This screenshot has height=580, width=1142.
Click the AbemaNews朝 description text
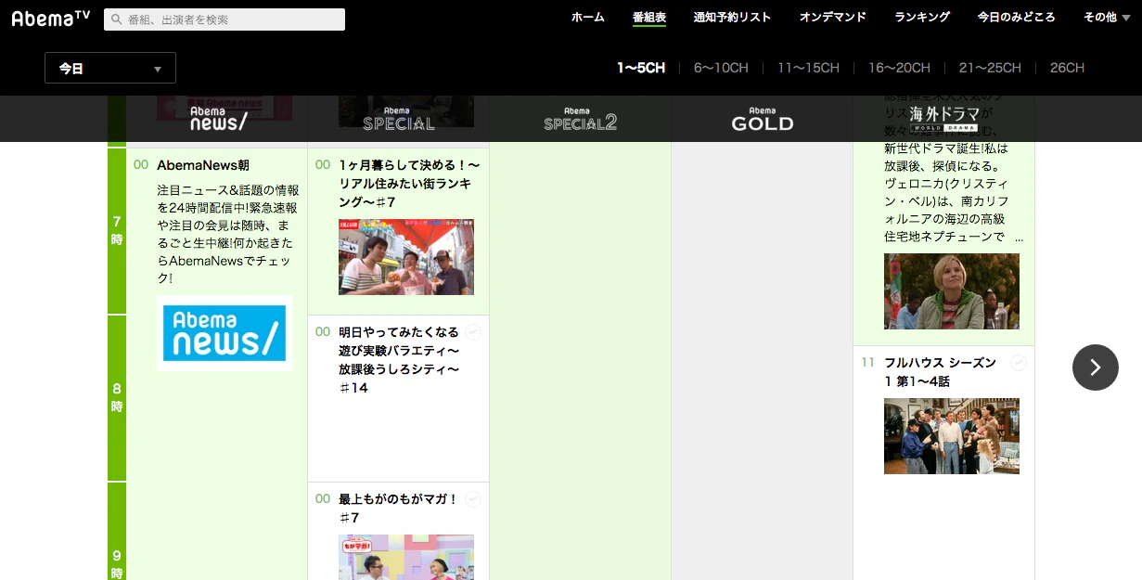pyautogui.click(x=228, y=234)
